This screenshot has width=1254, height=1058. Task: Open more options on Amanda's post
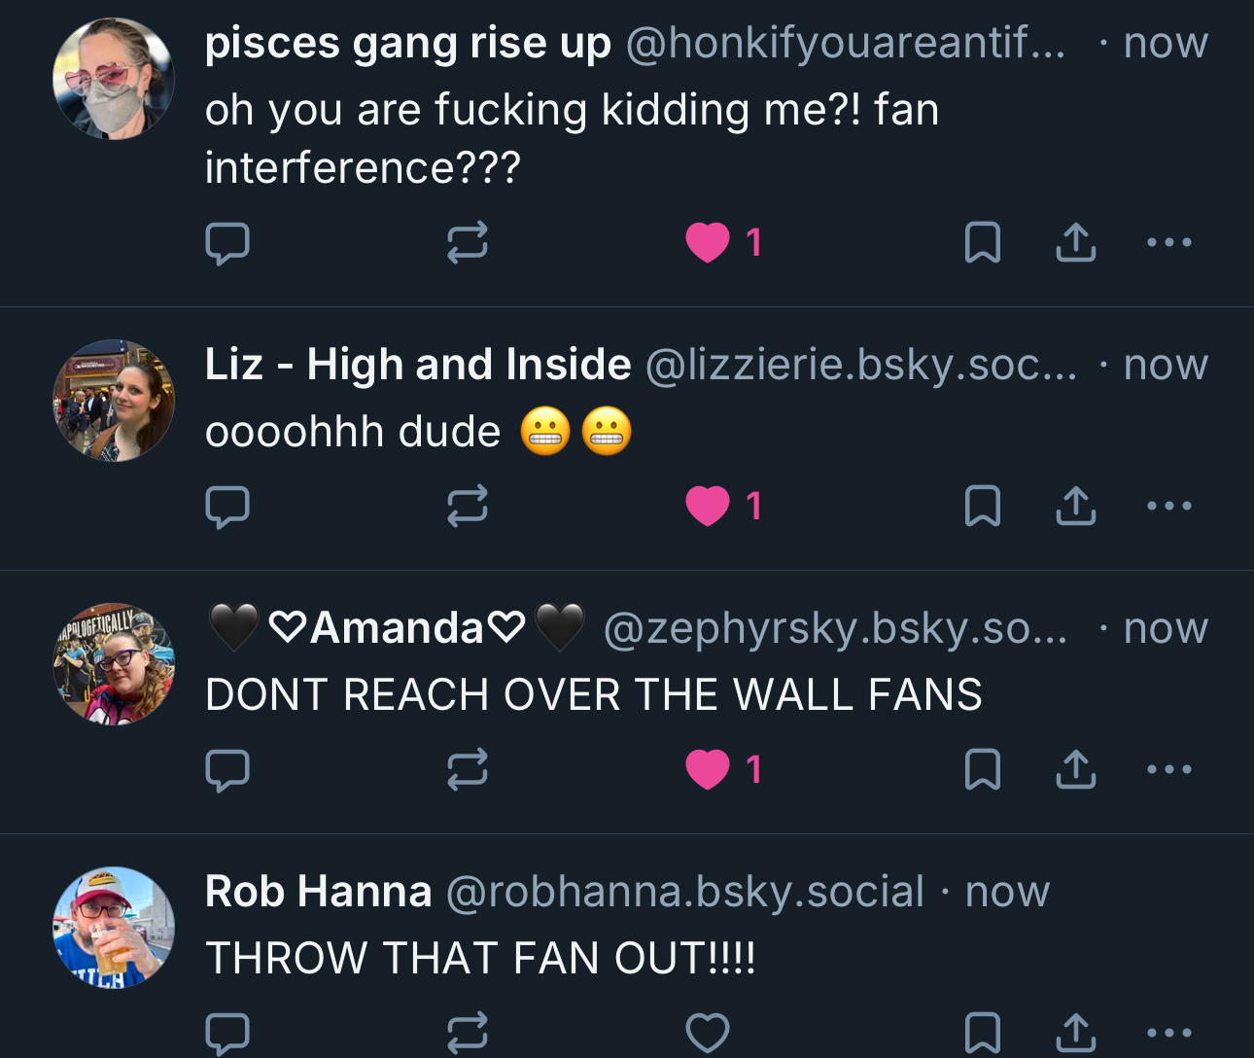1168,770
